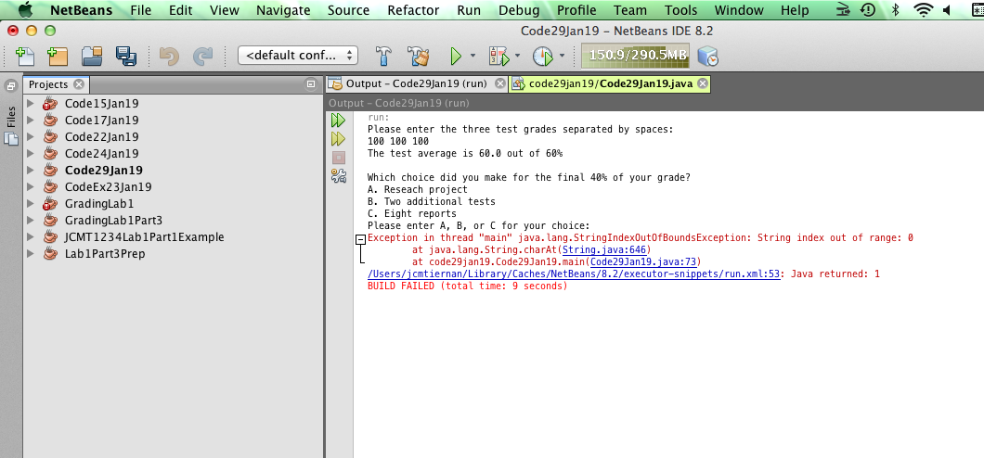Open the default config dropdown
Screen dimensions: 984x458
(x=298, y=56)
